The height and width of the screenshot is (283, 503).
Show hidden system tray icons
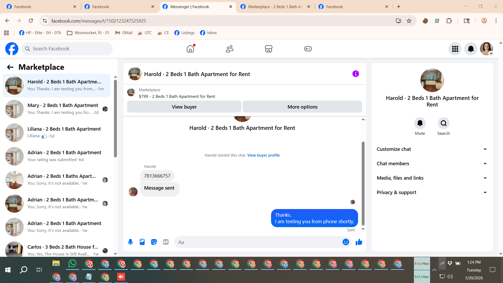click(434, 270)
